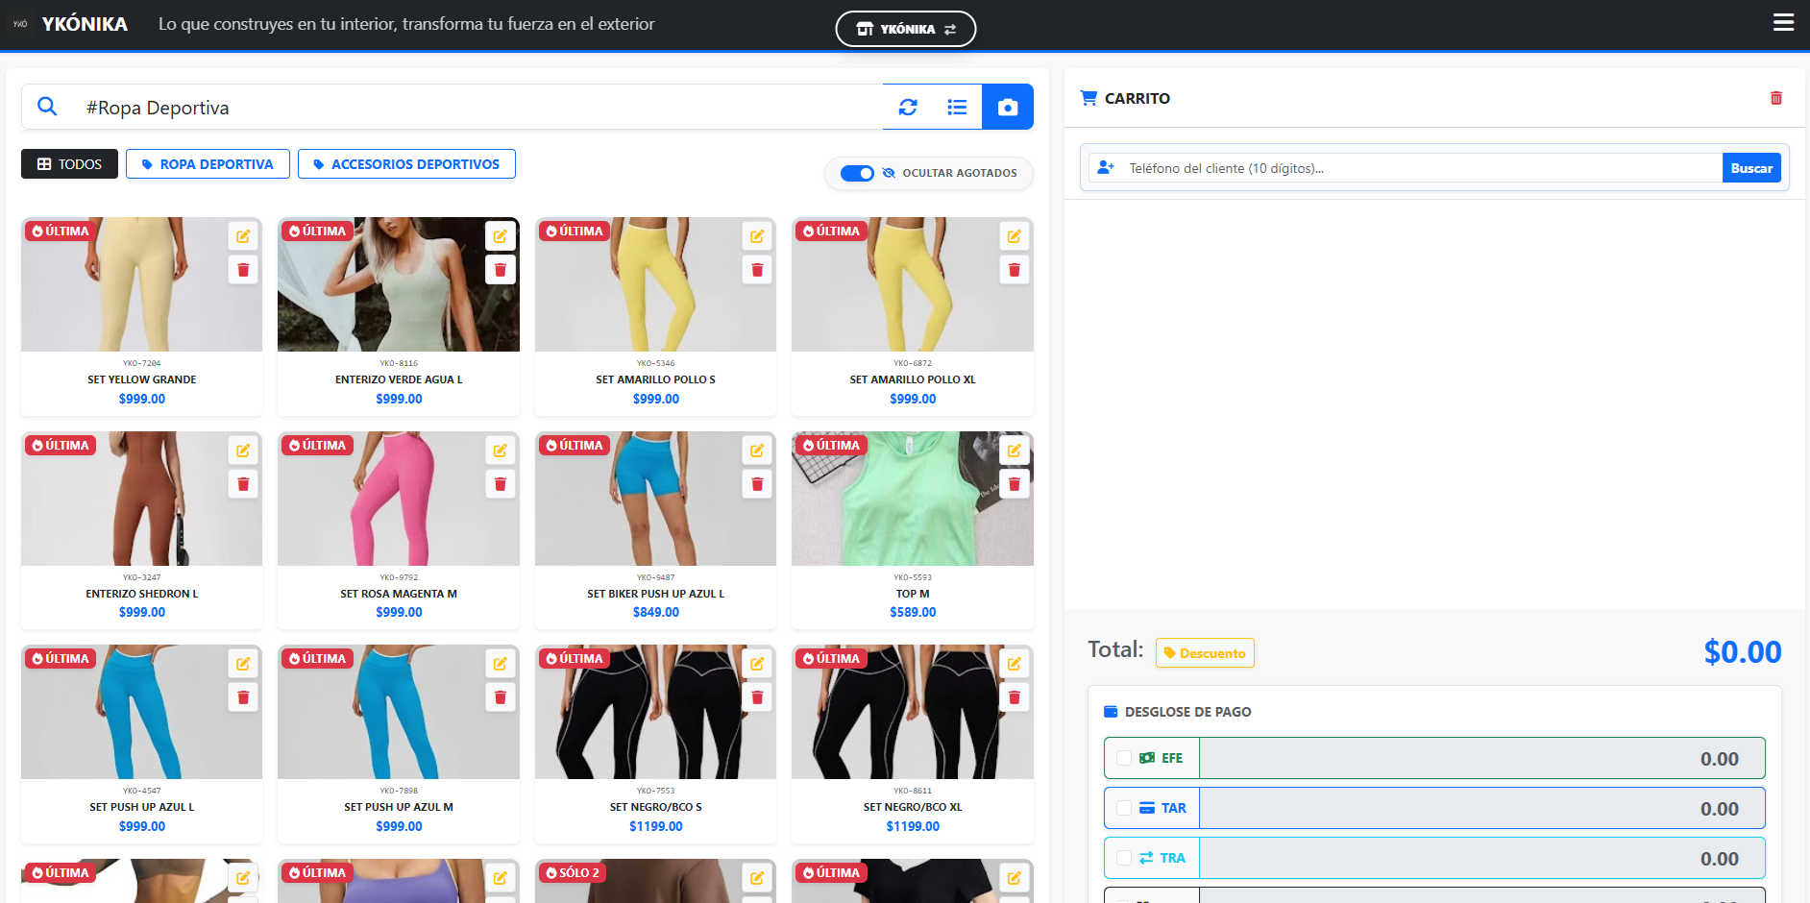The width and height of the screenshot is (1810, 903).
Task: Switch store with the YKÓNIKA selector
Action: tap(906, 29)
